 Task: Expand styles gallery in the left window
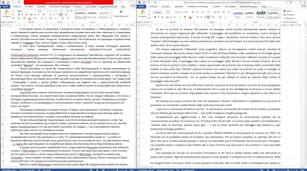111,17
